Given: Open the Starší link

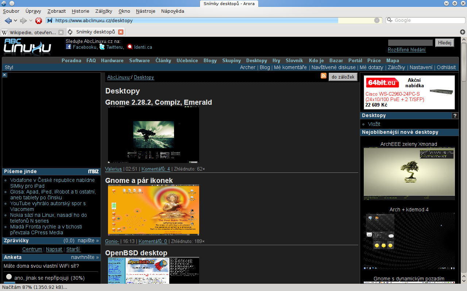Looking at the screenshot, I should pyautogui.click(x=73, y=249).
